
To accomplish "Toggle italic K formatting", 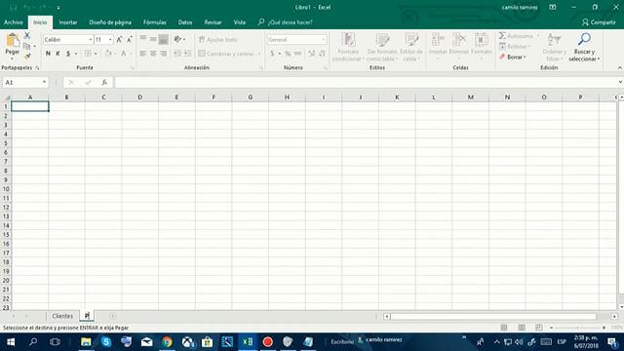I will pyautogui.click(x=58, y=54).
